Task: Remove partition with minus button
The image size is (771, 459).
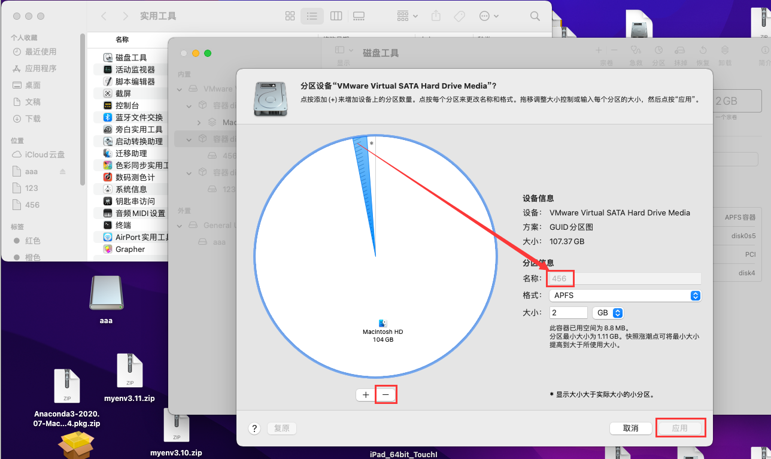Action: 385,395
